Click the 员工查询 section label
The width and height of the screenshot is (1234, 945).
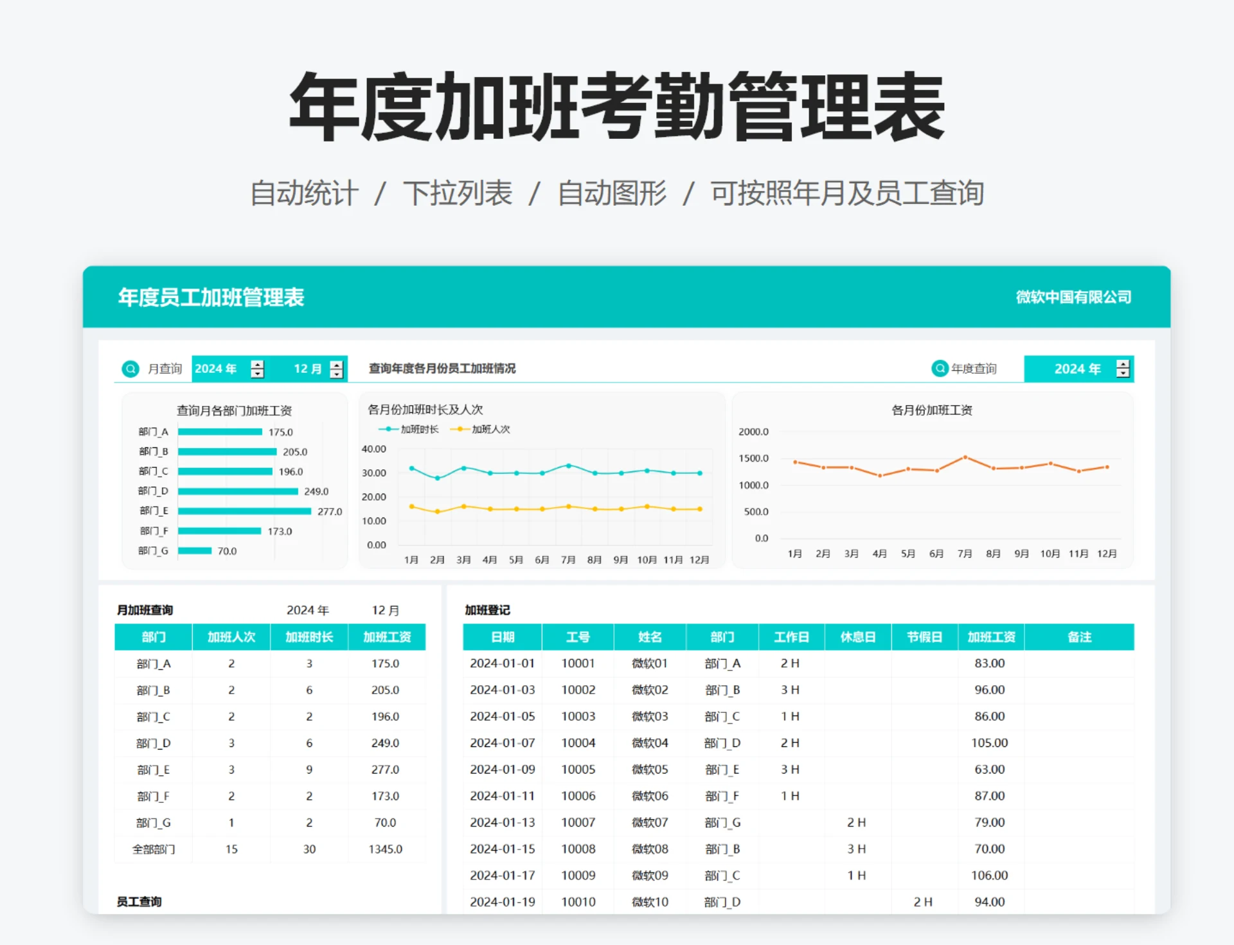pyautogui.click(x=139, y=901)
